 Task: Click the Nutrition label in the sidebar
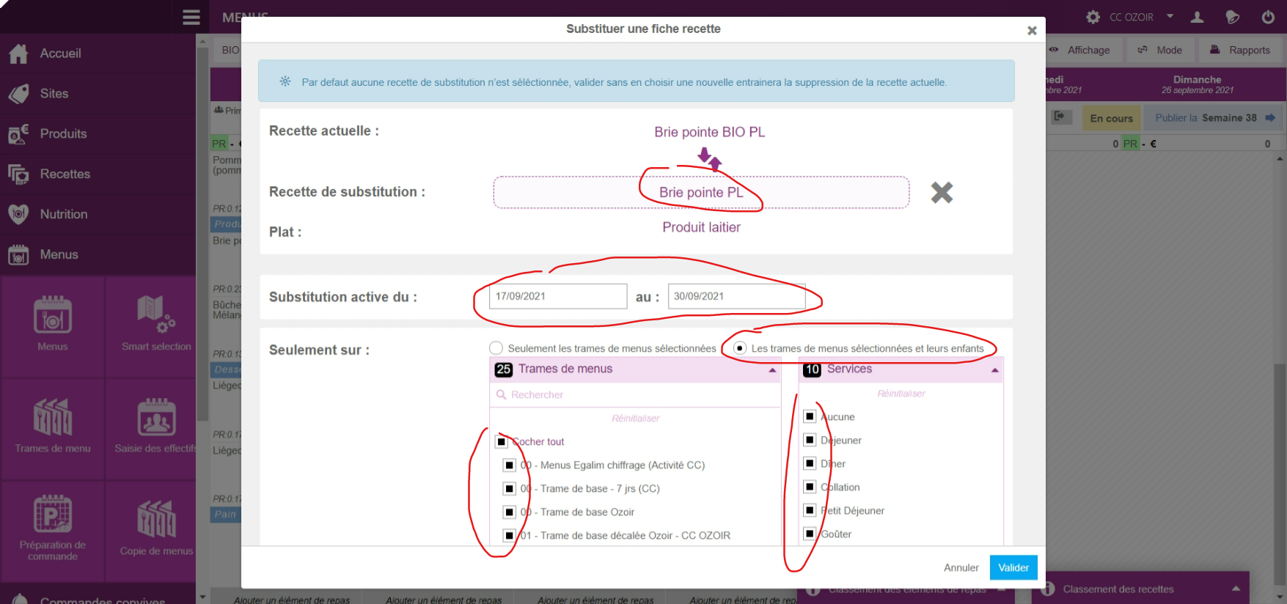coord(64,214)
